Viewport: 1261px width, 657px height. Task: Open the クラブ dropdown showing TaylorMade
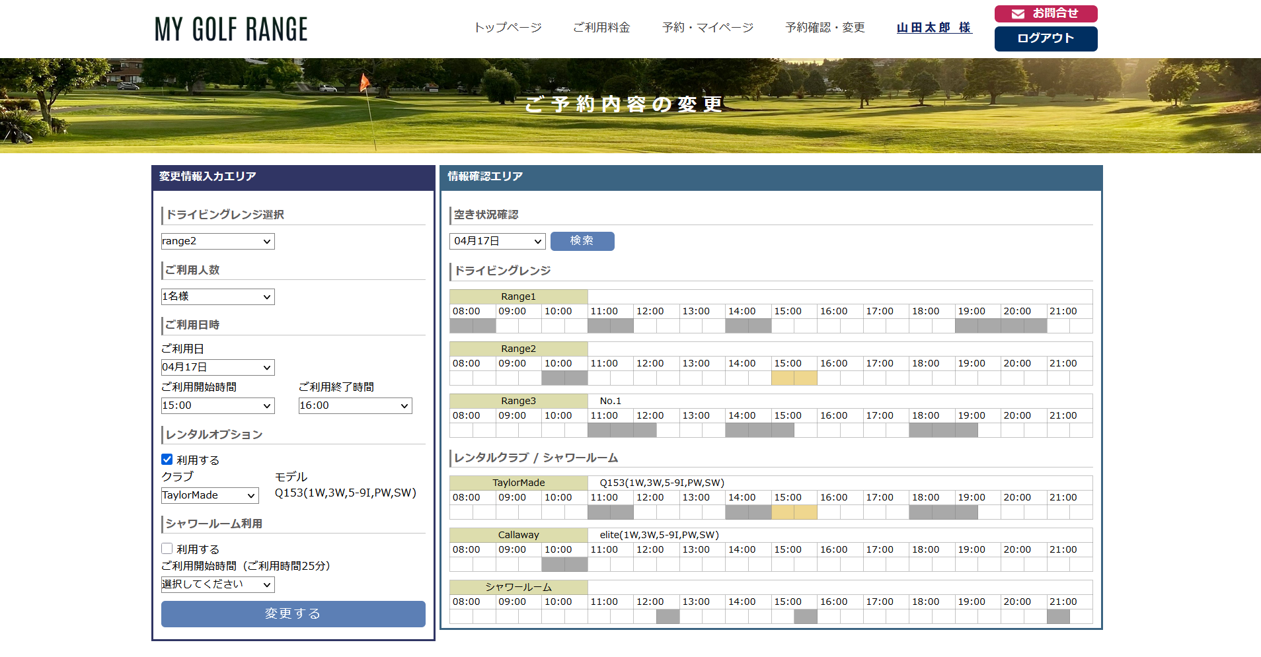210,495
